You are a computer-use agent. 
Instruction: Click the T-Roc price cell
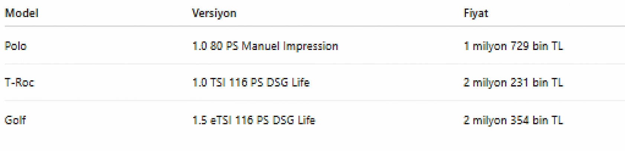click(513, 82)
